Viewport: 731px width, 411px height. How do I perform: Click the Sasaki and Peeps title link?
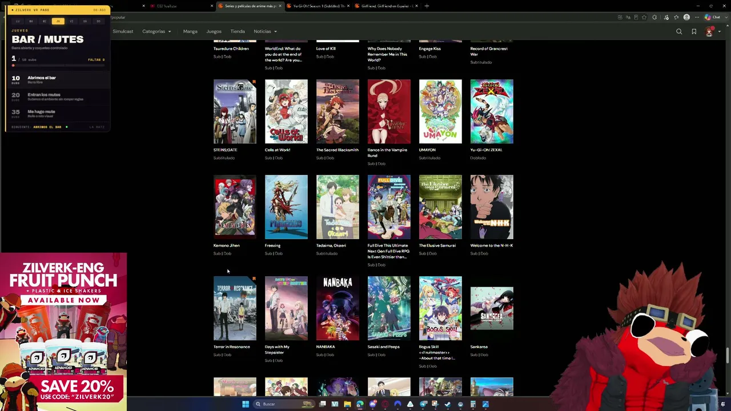pyautogui.click(x=384, y=346)
